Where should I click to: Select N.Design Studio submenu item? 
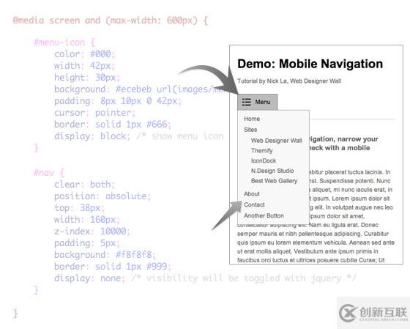pyautogui.click(x=272, y=171)
